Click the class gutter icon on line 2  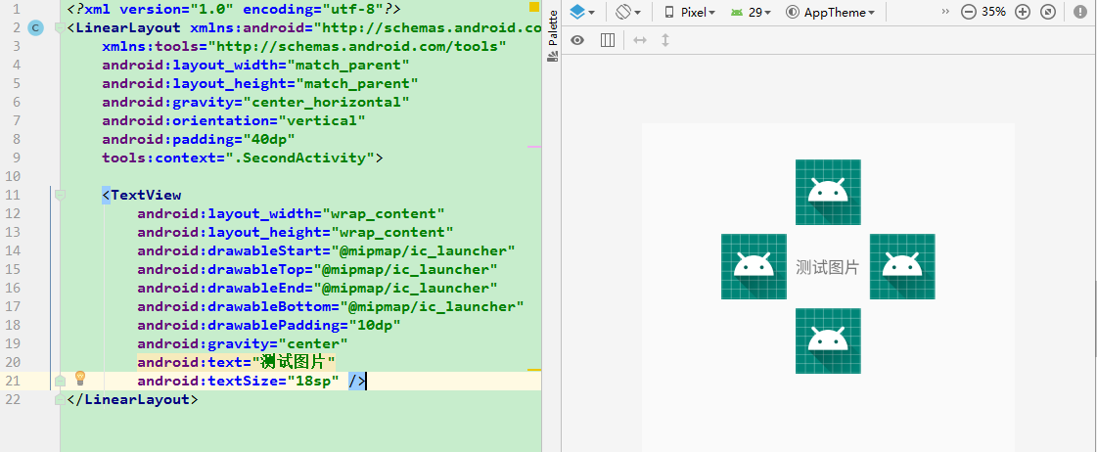pos(35,28)
